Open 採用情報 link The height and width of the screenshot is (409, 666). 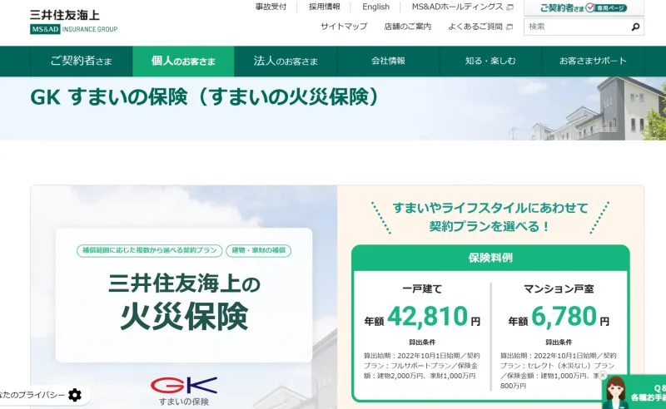324,7
